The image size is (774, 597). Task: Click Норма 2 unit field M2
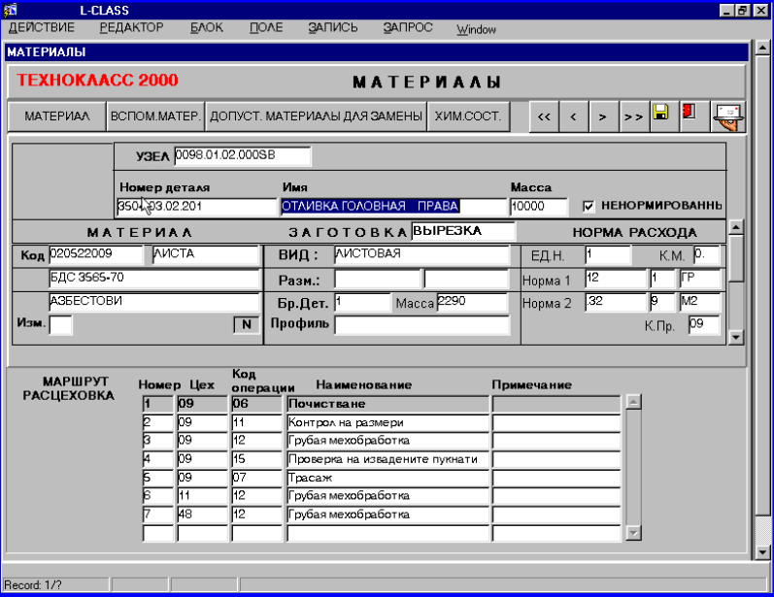click(700, 302)
